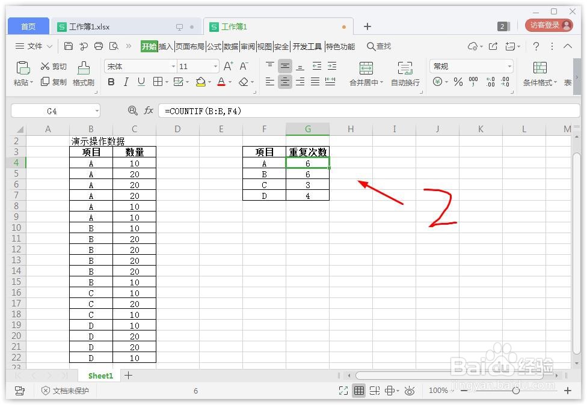Open the font name (宋体) dropdown
This screenshot has width=587, height=405.
point(173,67)
